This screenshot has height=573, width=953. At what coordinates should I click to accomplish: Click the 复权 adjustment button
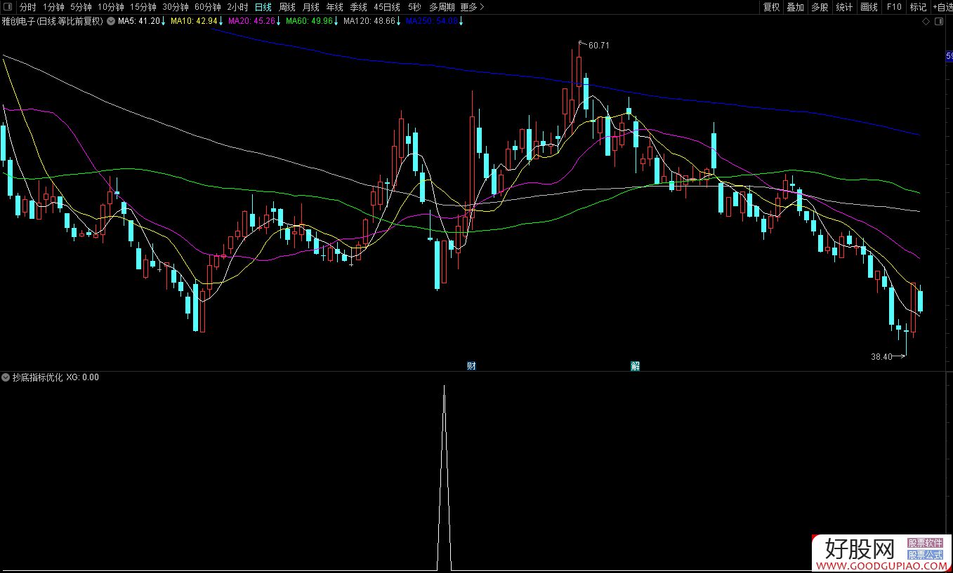[771, 7]
